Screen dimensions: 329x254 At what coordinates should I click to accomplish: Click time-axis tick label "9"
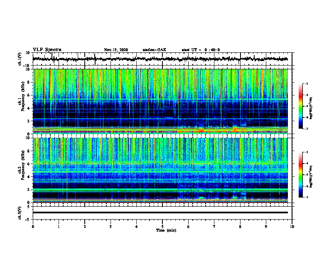click(266, 227)
